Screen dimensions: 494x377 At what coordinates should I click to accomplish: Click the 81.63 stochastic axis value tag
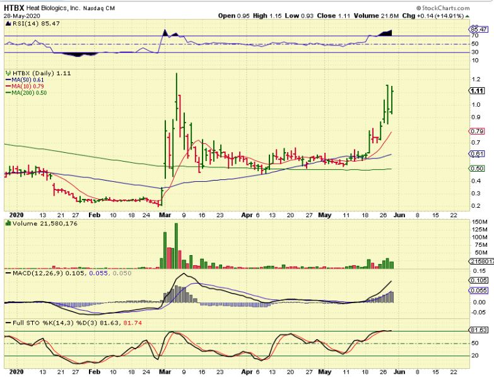pos(478,330)
